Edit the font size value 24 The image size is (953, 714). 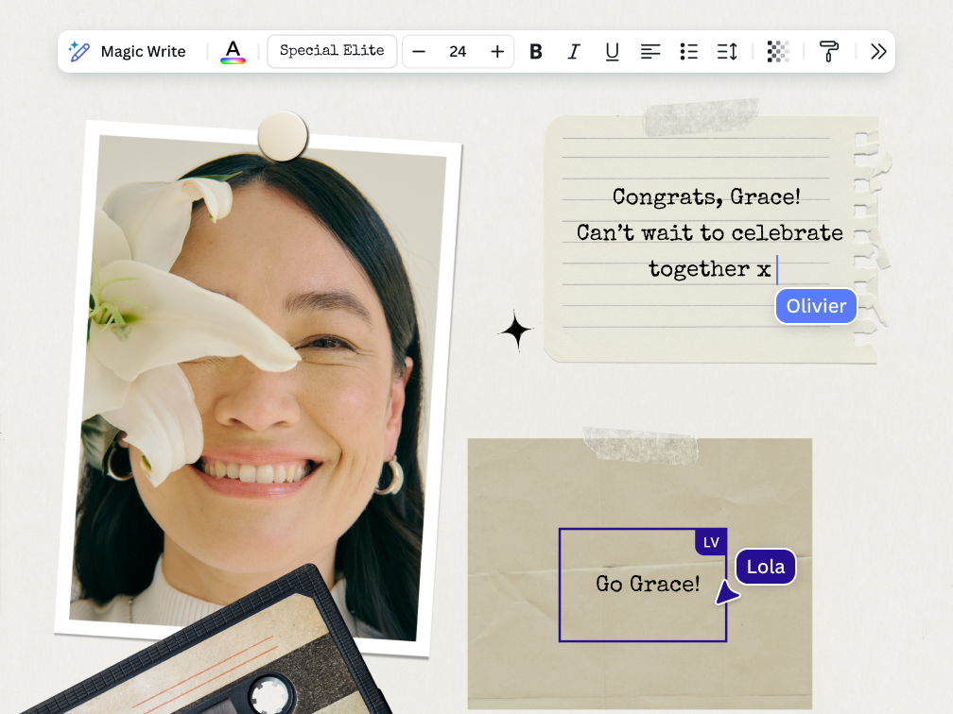click(x=458, y=51)
